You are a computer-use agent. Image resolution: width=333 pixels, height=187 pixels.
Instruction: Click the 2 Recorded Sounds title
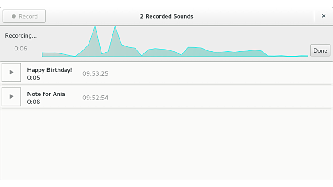coord(166,16)
